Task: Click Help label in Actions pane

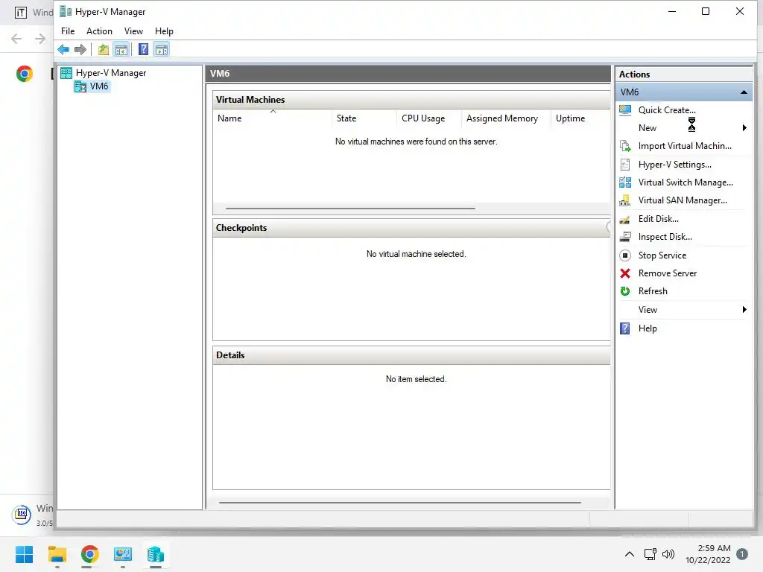Action: pos(648,328)
